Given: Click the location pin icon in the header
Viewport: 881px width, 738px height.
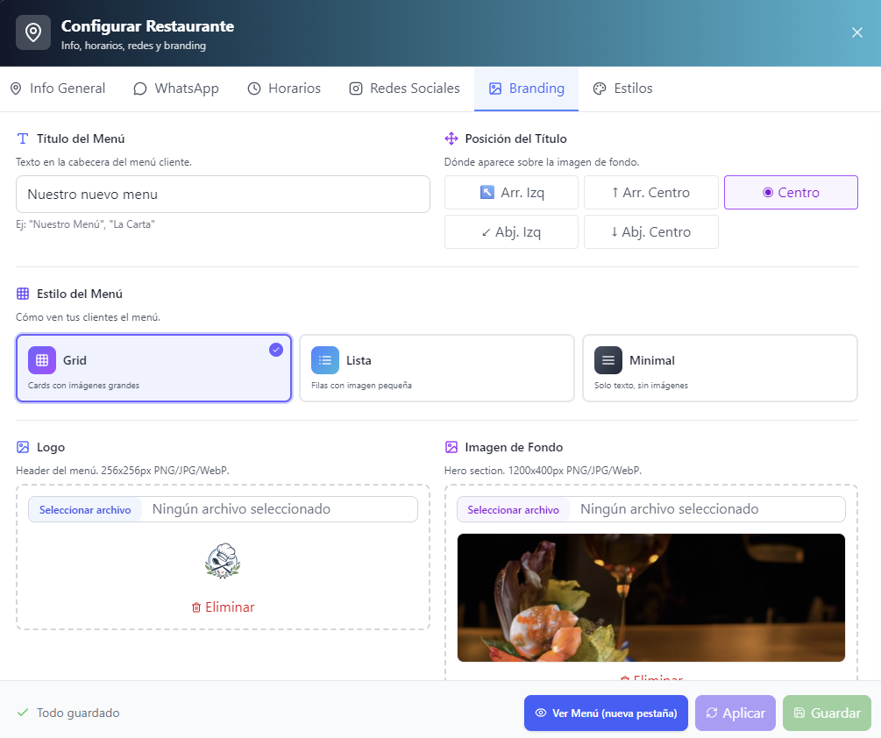Looking at the screenshot, I should pos(33,32).
